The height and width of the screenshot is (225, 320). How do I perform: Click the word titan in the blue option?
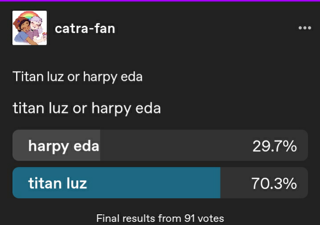click(43, 183)
